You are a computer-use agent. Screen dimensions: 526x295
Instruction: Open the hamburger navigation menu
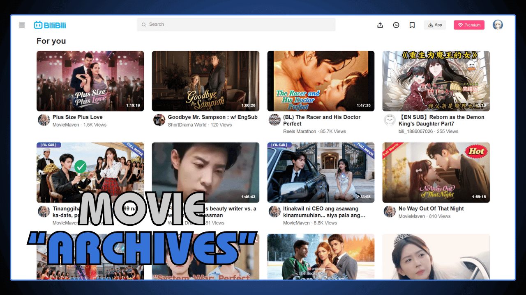22,25
